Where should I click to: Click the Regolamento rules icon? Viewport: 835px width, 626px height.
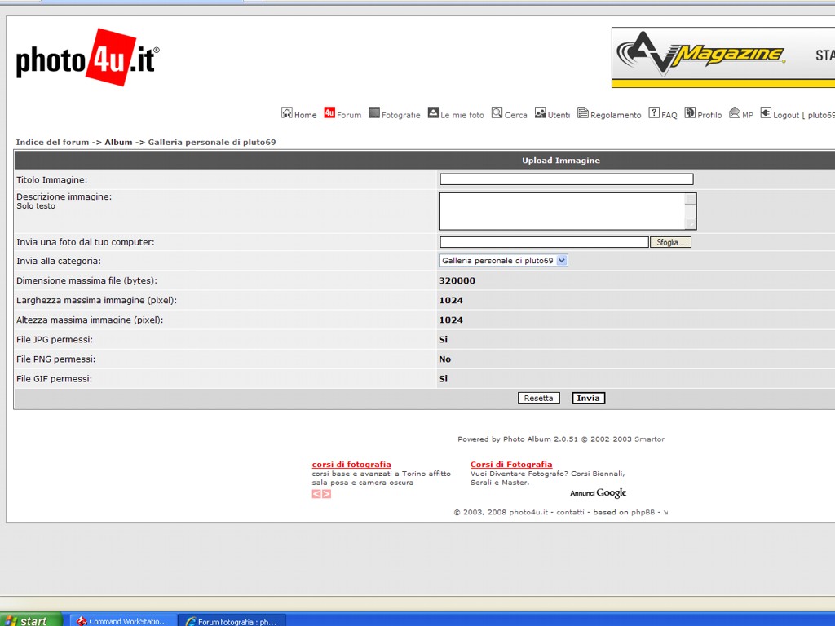click(582, 113)
